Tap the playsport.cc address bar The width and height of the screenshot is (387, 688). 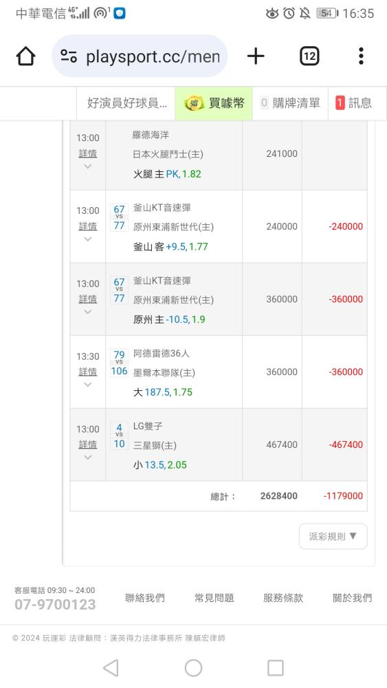coord(140,56)
